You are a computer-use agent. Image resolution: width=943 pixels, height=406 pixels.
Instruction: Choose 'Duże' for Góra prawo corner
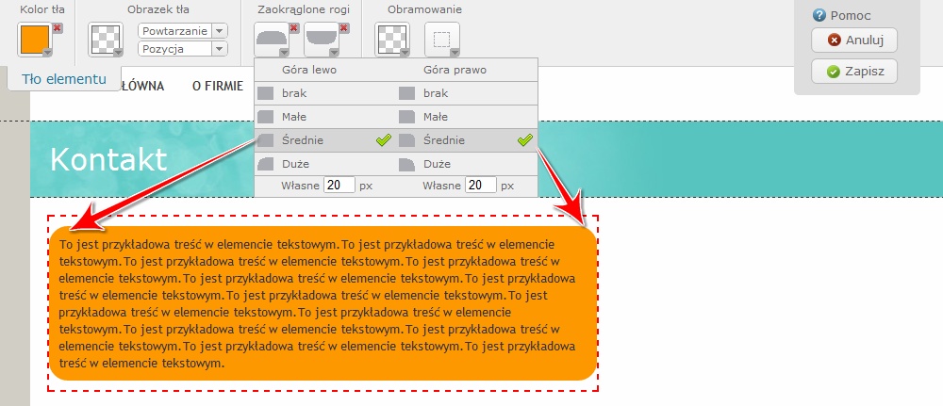point(436,164)
